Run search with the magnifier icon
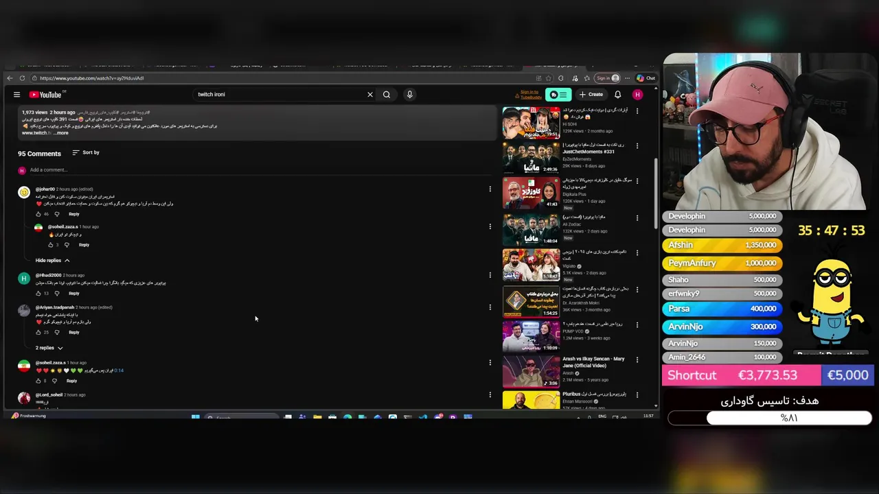 point(387,95)
